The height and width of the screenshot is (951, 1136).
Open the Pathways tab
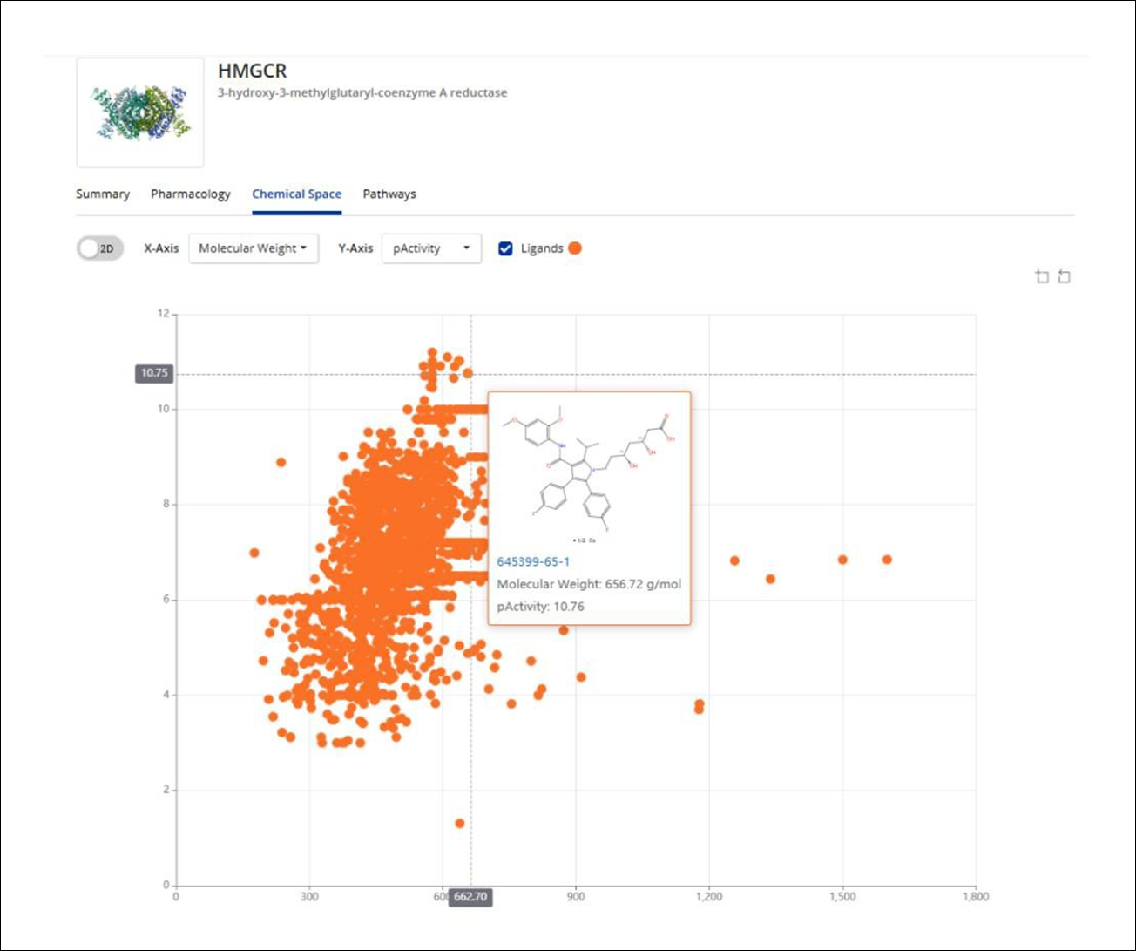tap(389, 194)
